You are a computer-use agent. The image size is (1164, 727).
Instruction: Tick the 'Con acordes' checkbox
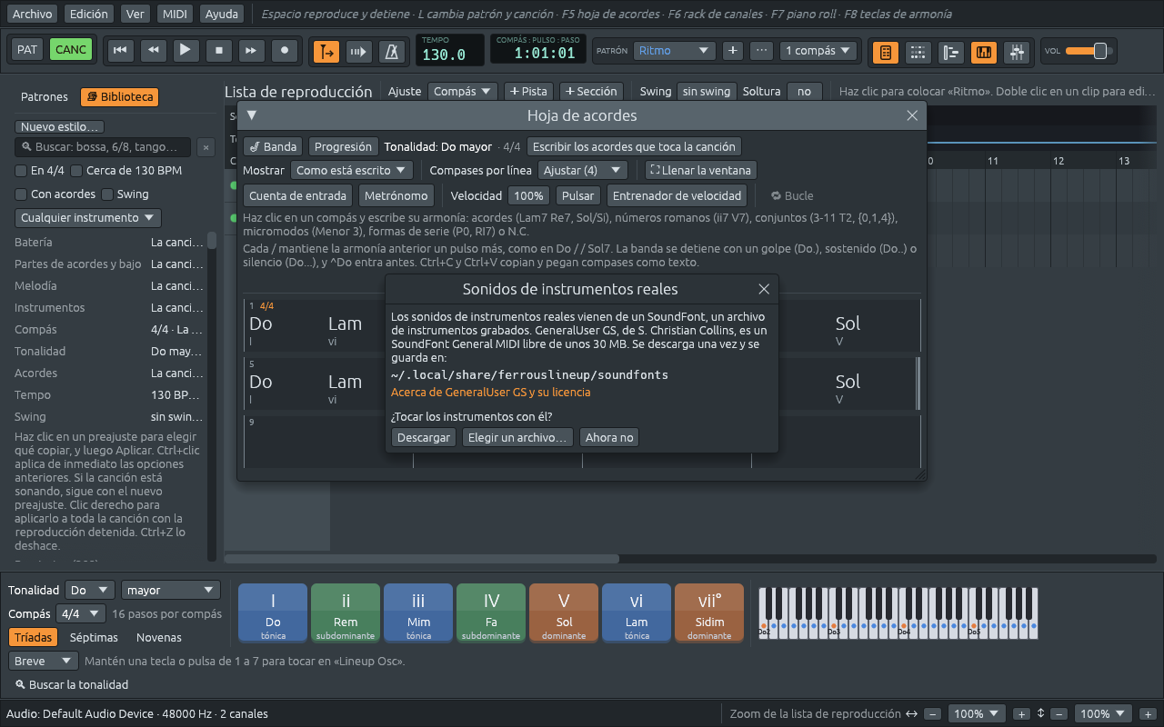click(21, 194)
